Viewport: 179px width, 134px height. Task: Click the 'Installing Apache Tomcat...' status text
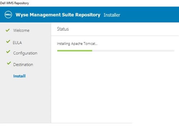point(77,44)
